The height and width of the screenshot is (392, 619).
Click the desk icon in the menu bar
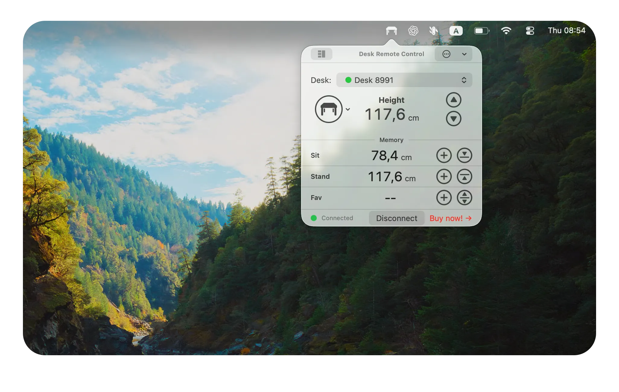pos(391,30)
